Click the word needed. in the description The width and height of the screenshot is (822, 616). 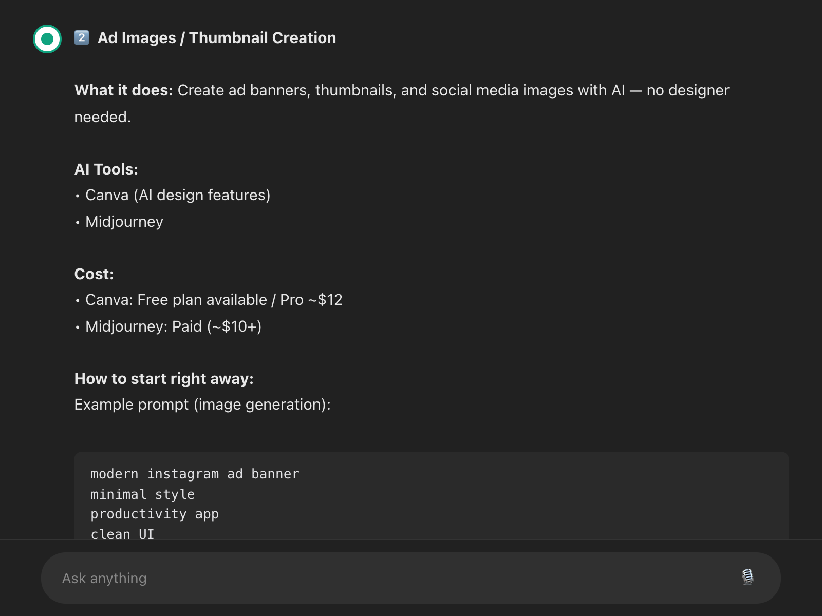click(x=103, y=117)
